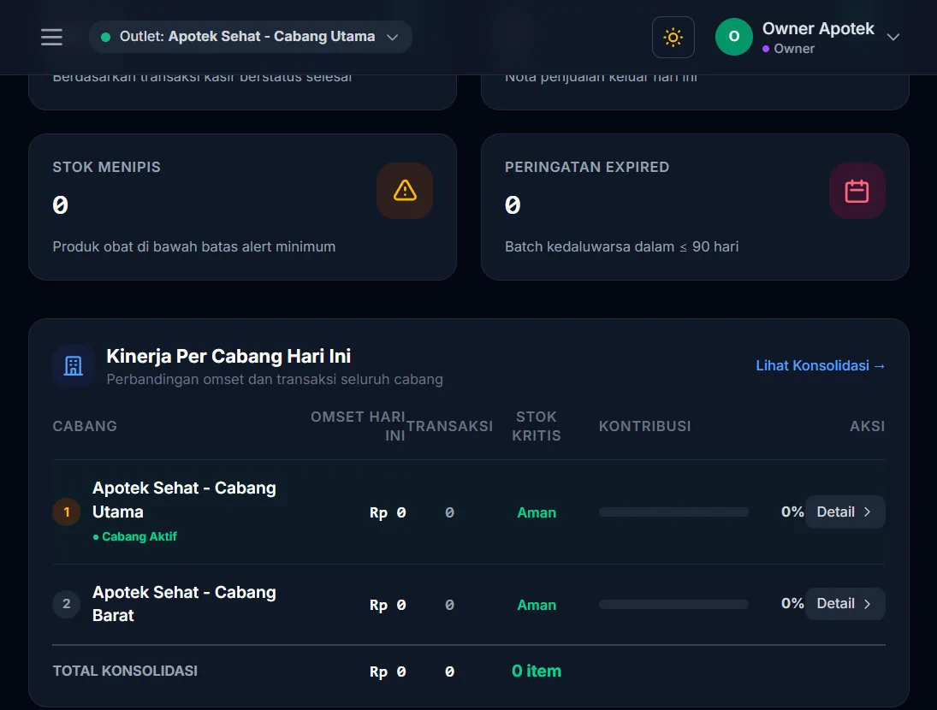937x710 pixels.
Task: Click the Aman stock status for Cabang Barat
Action: tap(537, 605)
